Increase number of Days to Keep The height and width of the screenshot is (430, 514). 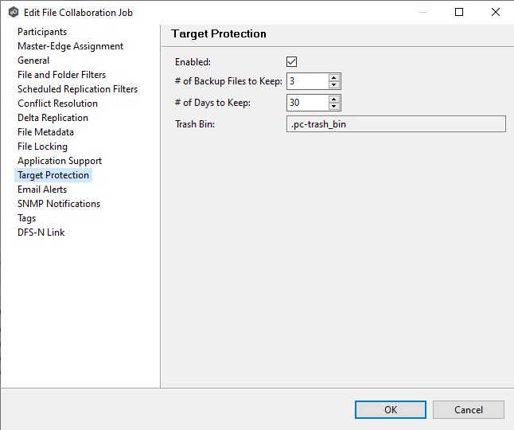(x=334, y=99)
